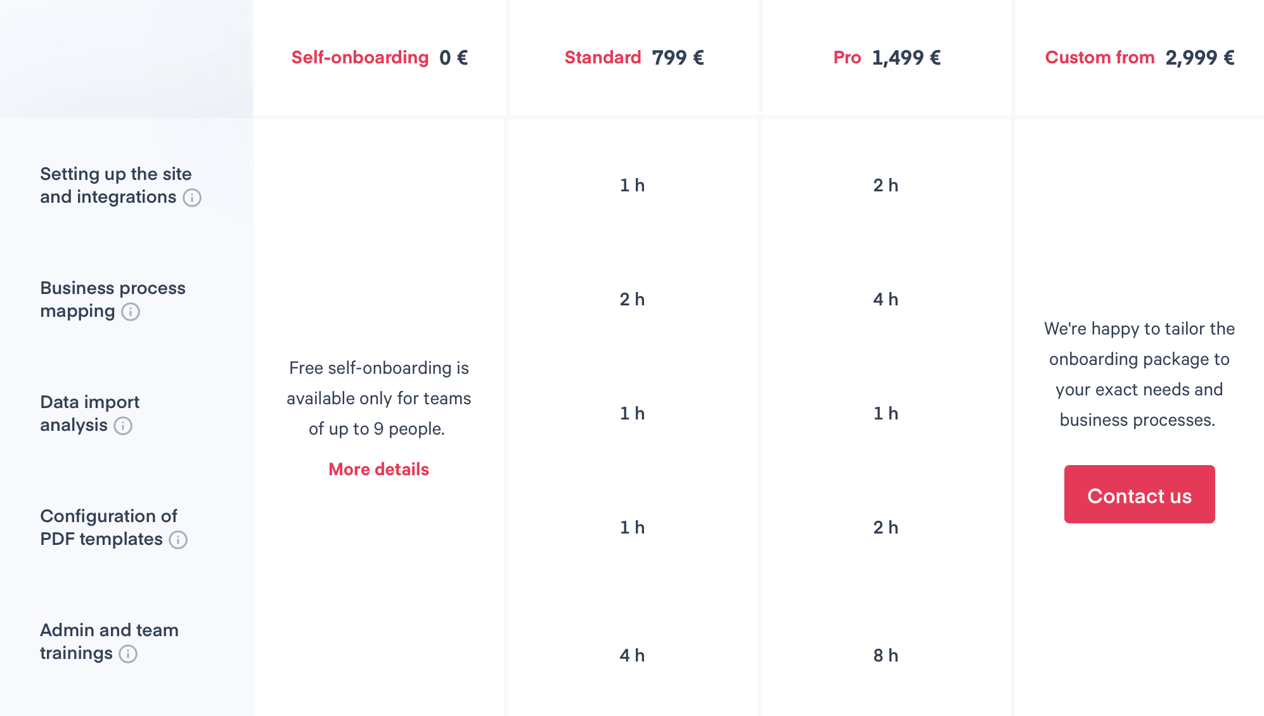Open info icon next to Business process mapping
Image resolution: width=1264 pixels, height=716 pixels.
[131, 312]
